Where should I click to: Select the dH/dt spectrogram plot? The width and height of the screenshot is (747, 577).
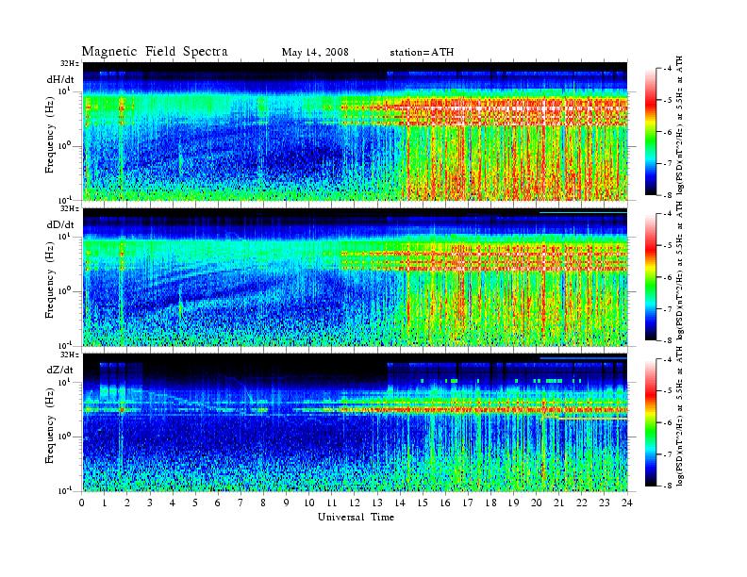point(355,131)
